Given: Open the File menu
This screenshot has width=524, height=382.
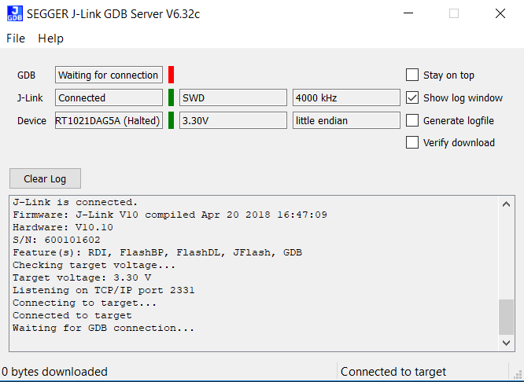Looking at the screenshot, I should [16, 39].
